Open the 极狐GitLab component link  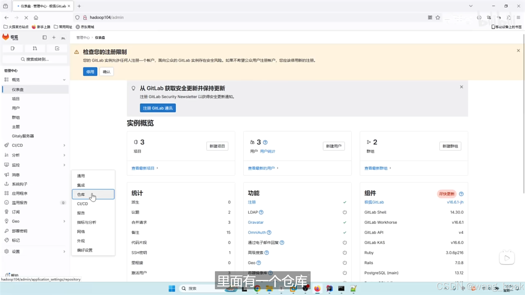374,202
